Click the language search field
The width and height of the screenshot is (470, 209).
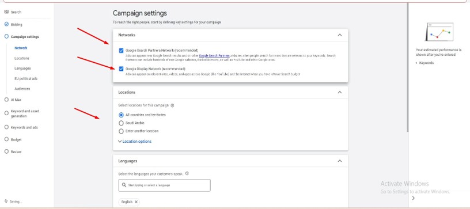click(x=164, y=185)
